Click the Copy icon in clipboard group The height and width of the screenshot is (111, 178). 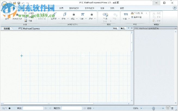154,17
